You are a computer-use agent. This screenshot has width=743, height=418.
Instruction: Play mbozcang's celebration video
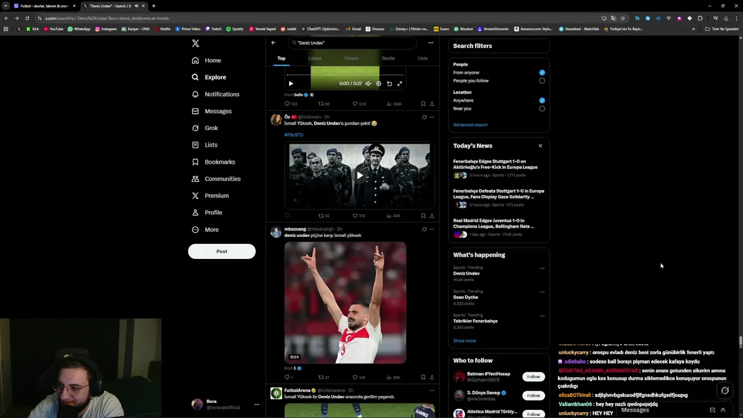tap(345, 302)
